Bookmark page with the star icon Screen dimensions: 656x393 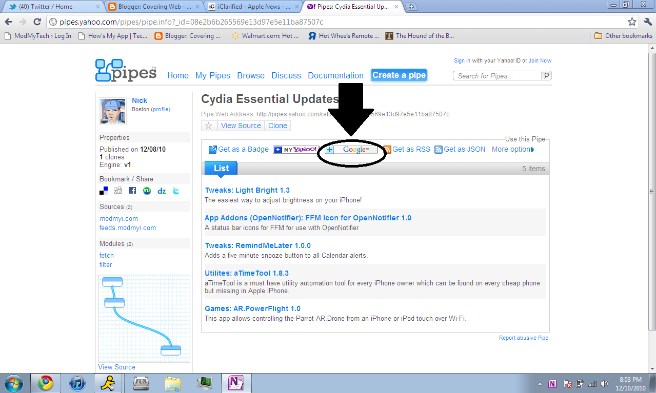pos(632,22)
